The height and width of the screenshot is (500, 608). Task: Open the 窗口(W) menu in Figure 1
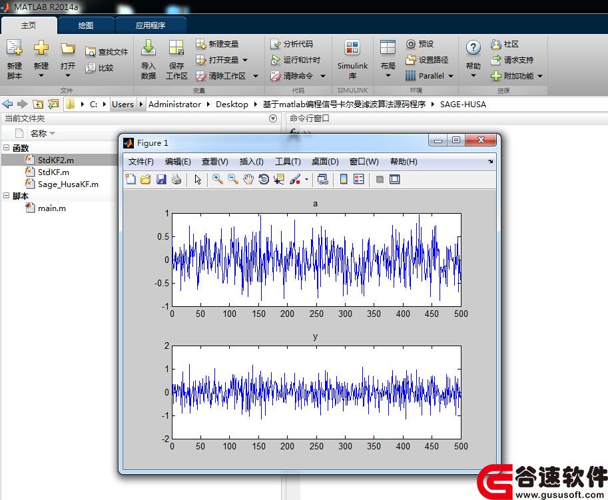coord(364,162)
